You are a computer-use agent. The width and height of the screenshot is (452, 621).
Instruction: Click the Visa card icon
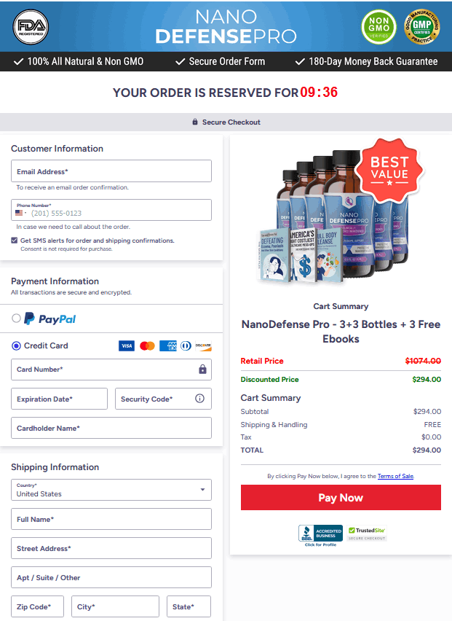[x=127, y=345]
